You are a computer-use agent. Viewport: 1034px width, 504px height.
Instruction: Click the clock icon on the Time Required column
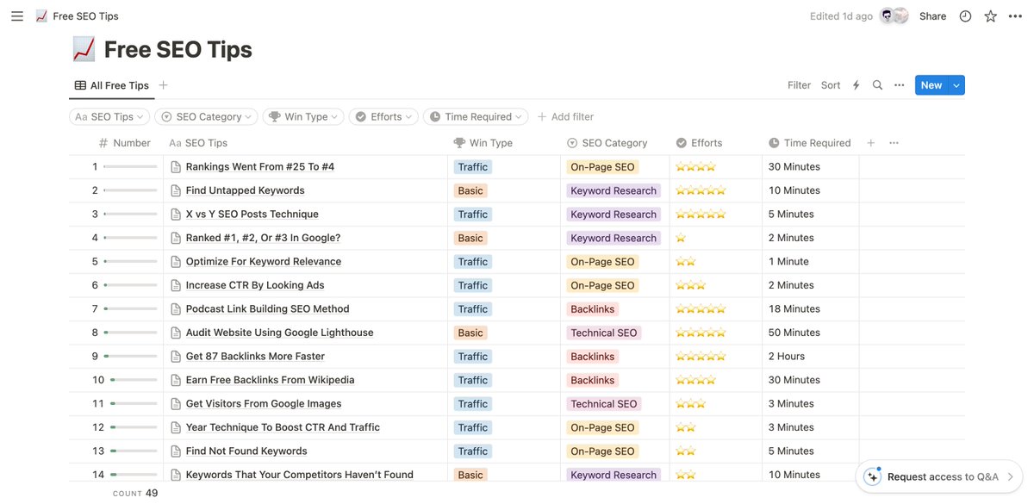point(776,142)
